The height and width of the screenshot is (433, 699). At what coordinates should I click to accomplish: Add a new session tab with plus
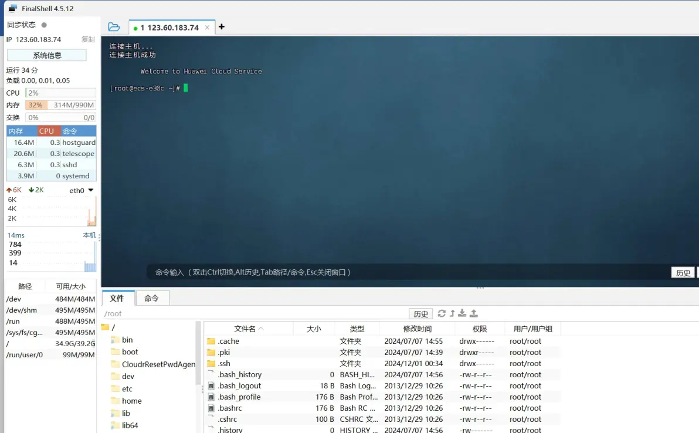pos(221,27)
